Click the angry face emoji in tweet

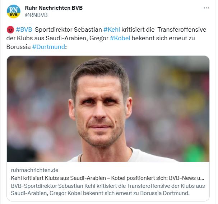tap(10, 30)
